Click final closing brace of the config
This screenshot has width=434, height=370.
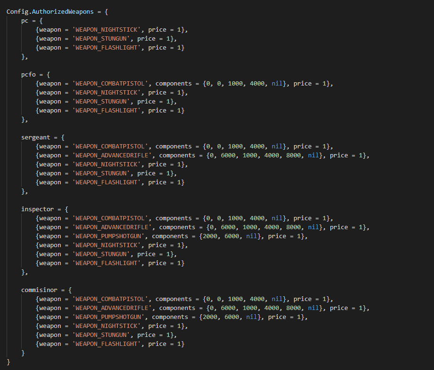(x=8, y=362)
